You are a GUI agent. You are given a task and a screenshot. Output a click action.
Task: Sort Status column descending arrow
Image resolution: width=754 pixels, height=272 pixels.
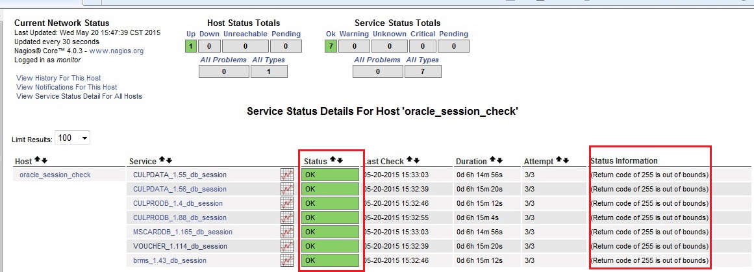339,160
